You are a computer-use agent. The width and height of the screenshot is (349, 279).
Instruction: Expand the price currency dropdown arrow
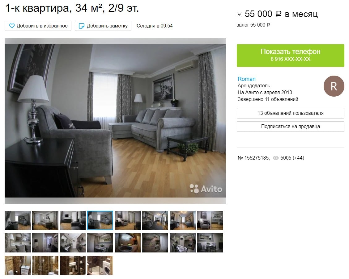click(x=239, y=15)
